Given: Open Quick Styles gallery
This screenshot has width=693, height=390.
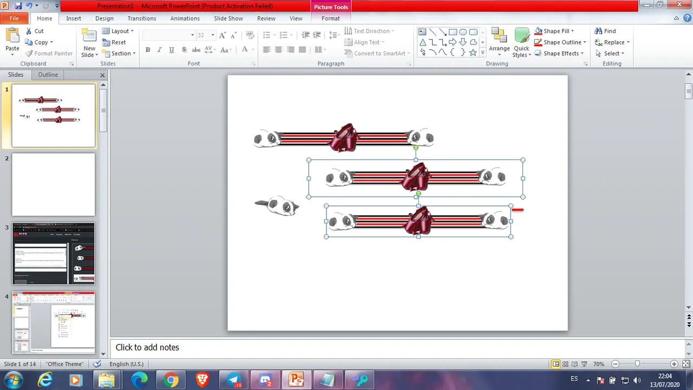Looking at the screenshot, I should coord(521,42).
